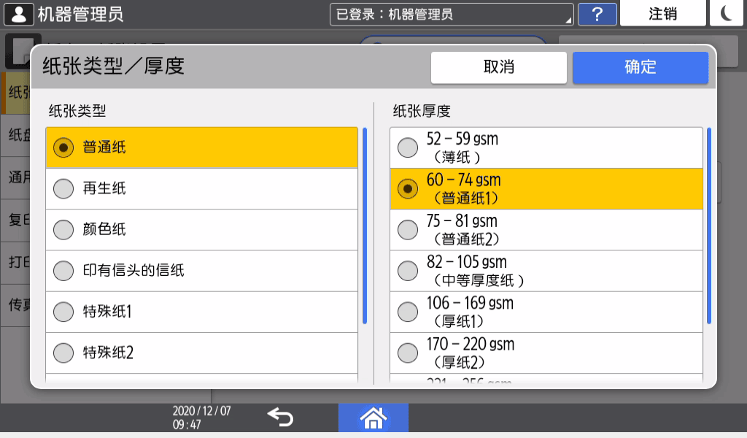Click the paper thickness list scrollbar
747x438 pixels.
point(708,226)
